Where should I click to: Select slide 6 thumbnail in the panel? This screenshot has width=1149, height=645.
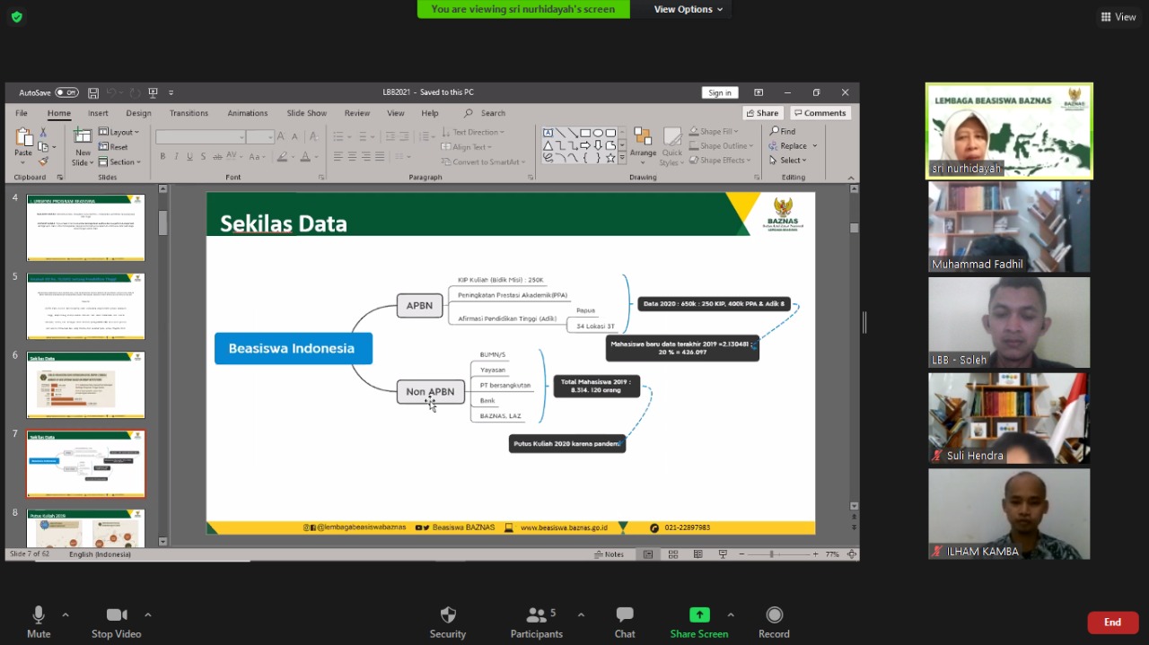pyautogui.click(x=85, y=385)
